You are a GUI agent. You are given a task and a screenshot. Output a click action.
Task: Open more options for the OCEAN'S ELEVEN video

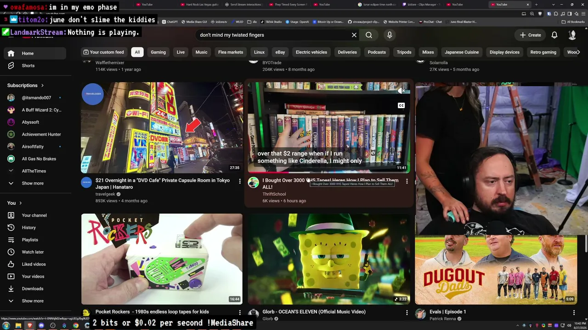(x=407, y=313)
